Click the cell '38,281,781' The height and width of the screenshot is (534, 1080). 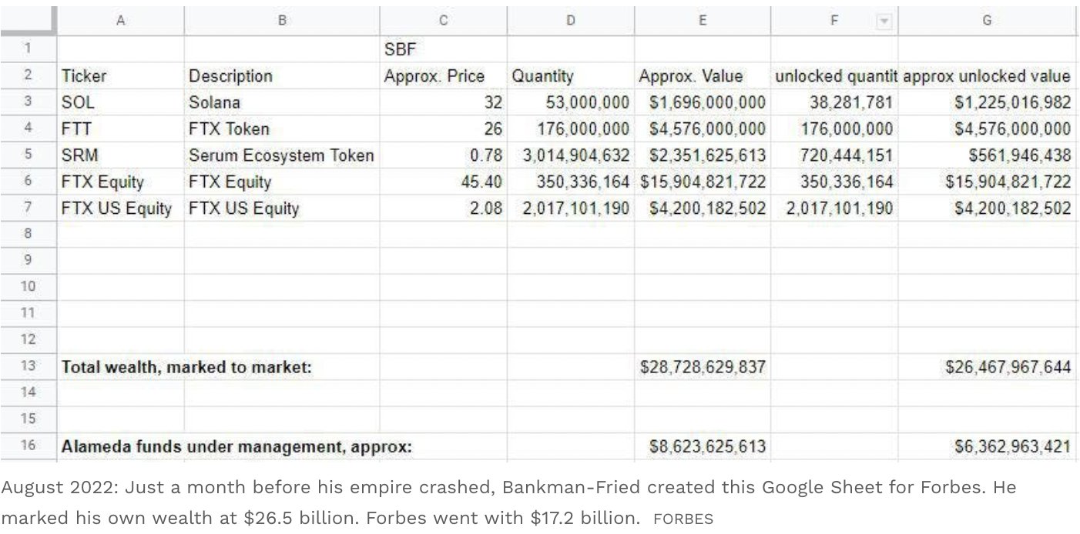tap(834, 102)
